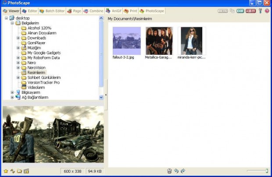Expand the Sohbet Günlüklerim folder
272x177 pixels.
pos(18,78)
